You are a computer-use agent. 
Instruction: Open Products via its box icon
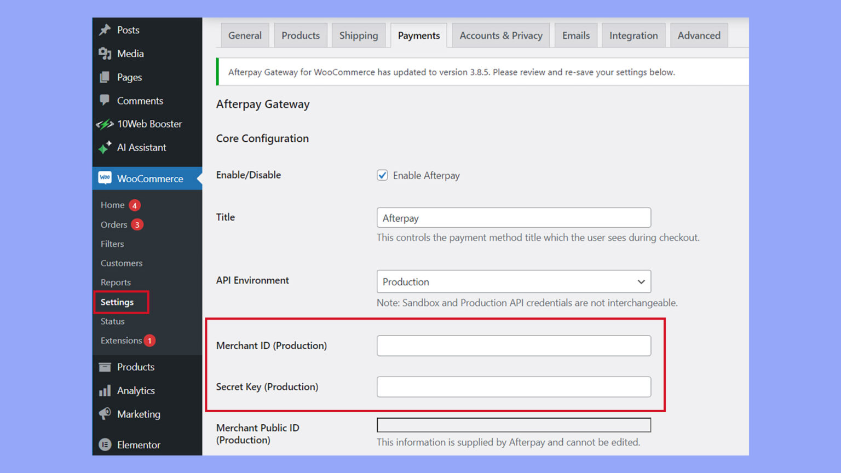coord(105,367)
